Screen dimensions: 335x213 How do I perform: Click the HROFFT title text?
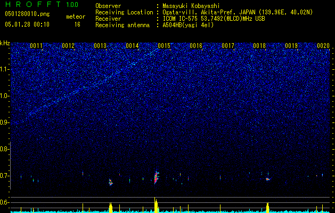pos(33,4)
